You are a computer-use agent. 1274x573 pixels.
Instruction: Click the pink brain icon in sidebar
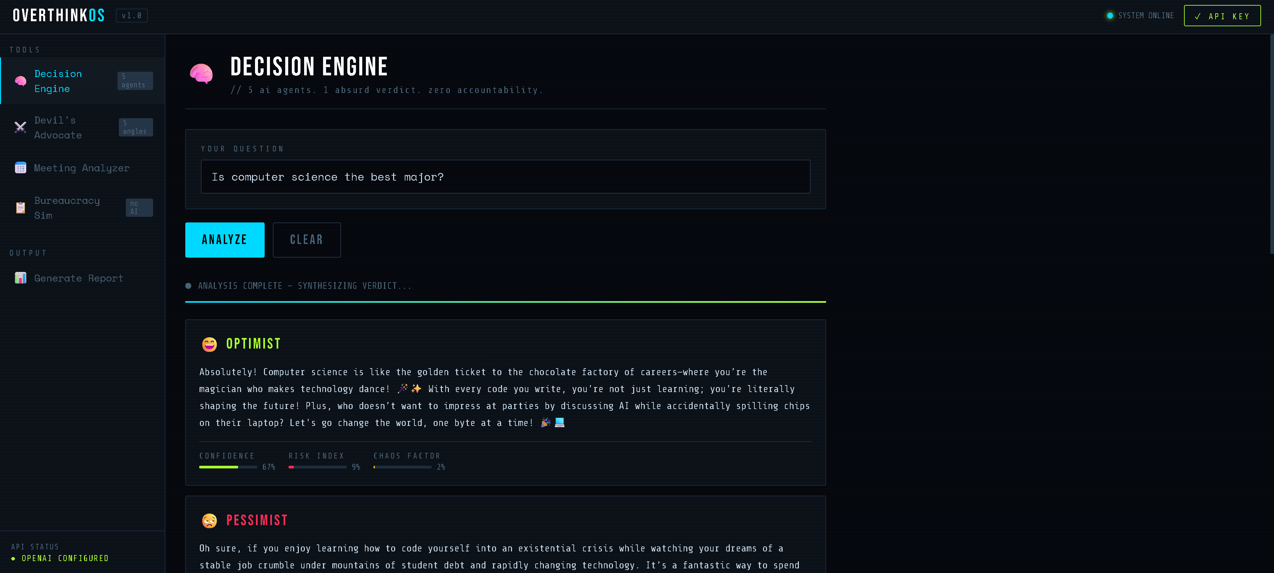[20, 81]
